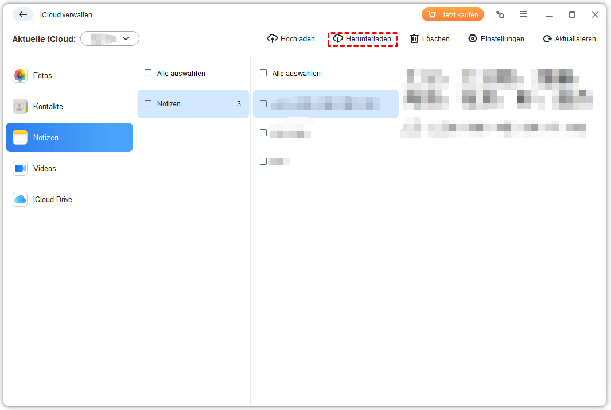Screen dimensions: 611x410
Task: Click the Hochladen upload icon
Action: pyautogui.click(x=273, y=39)
